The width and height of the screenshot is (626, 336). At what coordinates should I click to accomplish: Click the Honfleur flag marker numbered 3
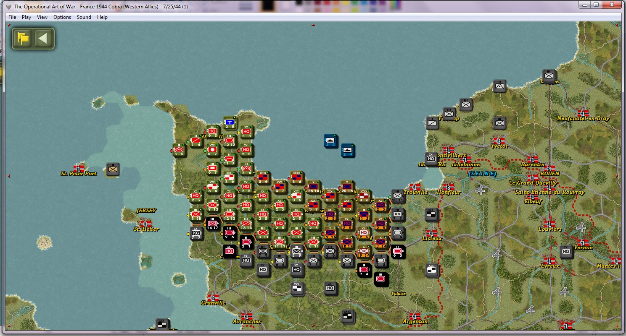[449, 187]
